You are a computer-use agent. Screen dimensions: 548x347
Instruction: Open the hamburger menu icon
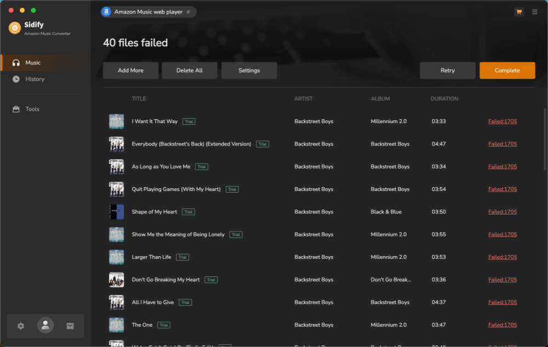(x=535, y=12)
